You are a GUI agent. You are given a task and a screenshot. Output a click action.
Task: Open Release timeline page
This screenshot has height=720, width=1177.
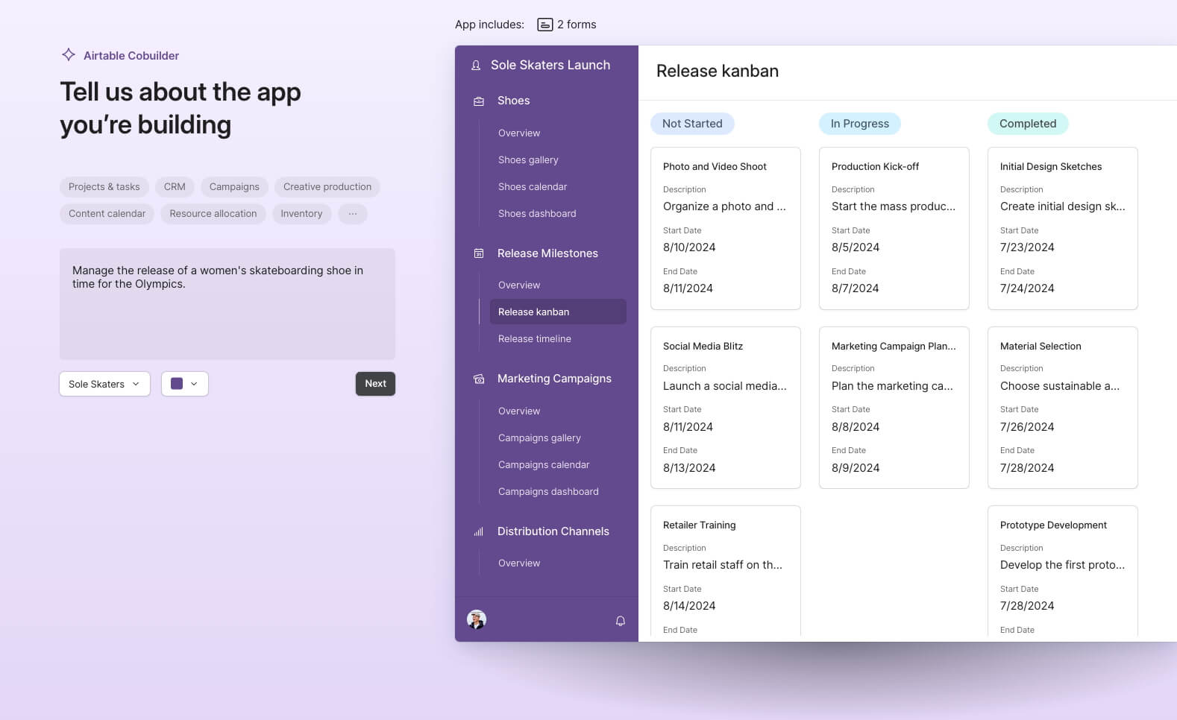point(535,338)
